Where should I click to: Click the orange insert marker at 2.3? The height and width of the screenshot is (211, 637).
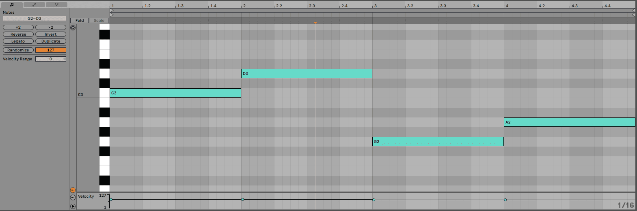tap(315, 23)
